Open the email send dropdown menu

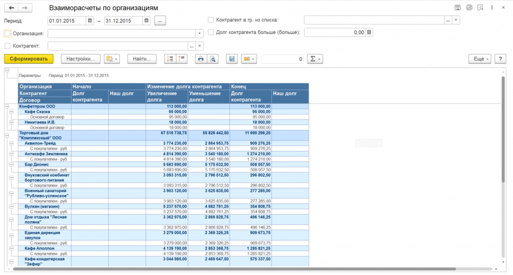(x=248, y=59)
